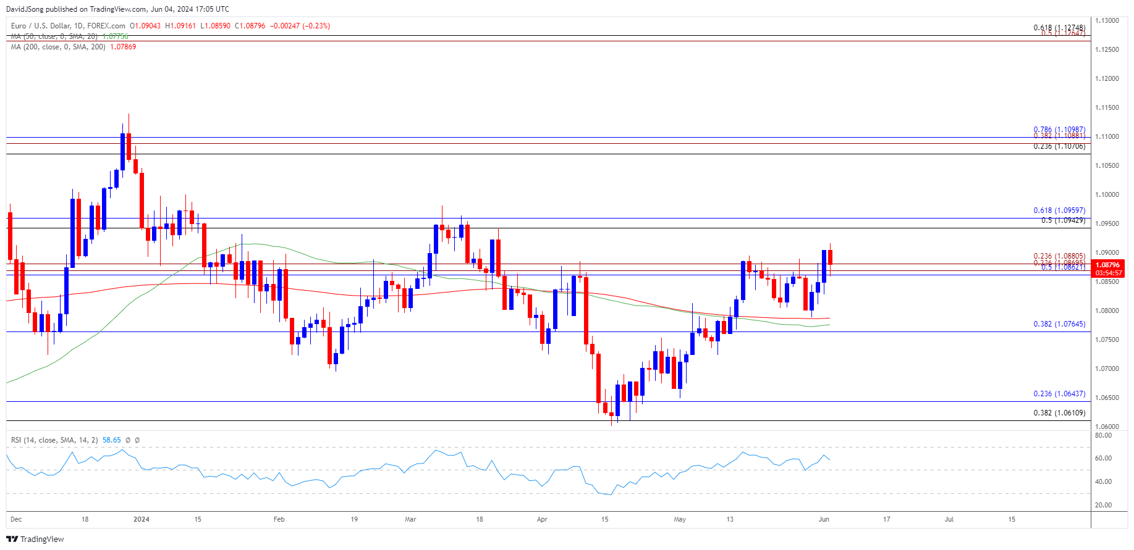1134x550 pixels.
Task: Click 1.11500 on the price axis
Action: (x=1107, y=107)
